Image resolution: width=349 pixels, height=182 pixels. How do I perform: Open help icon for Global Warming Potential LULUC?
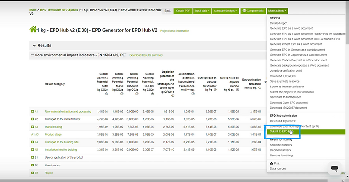coord(152,94)
